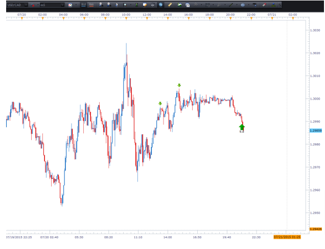Click the large green up arrow signal
Image resolution: width=325 pixels, height=249 pixels.
242,127
